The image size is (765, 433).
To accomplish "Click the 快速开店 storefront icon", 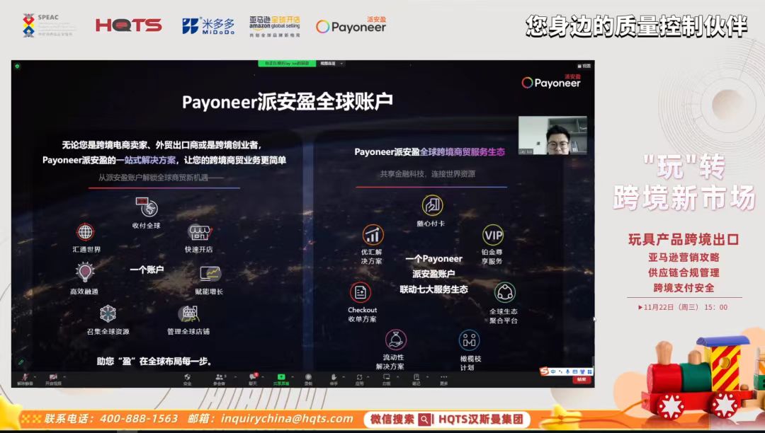I will pos(199,233).
